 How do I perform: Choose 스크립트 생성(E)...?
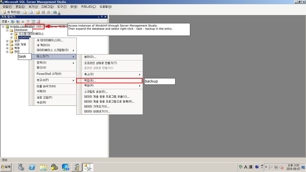coord(109,92)
